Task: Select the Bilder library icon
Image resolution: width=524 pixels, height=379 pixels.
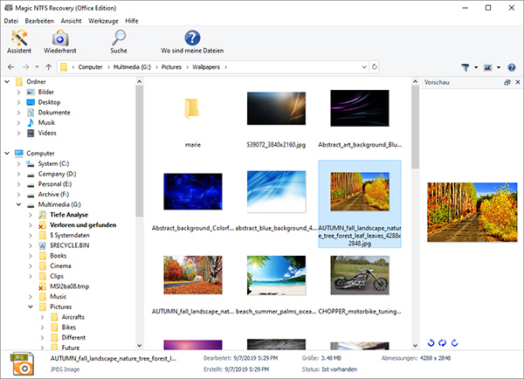Action: coord(31,92)
